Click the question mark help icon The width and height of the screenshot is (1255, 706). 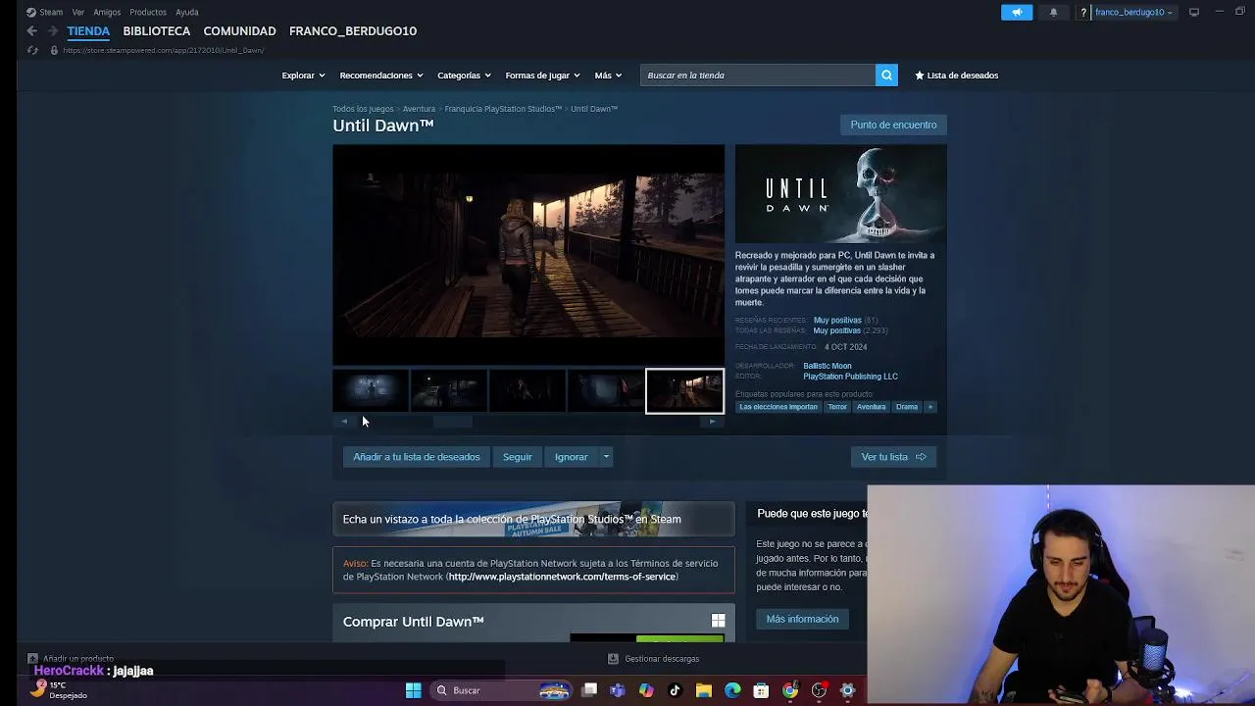(1083, 13)
